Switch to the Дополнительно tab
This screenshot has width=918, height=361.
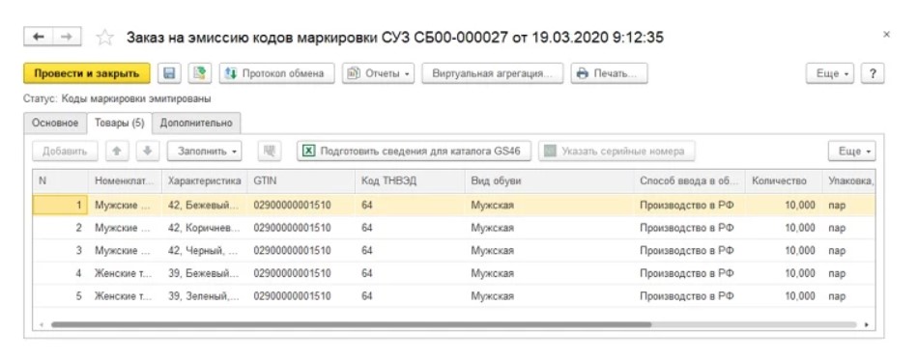[x=196, y=123]
